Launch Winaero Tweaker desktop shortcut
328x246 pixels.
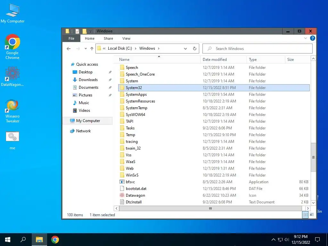click(12, 111)
